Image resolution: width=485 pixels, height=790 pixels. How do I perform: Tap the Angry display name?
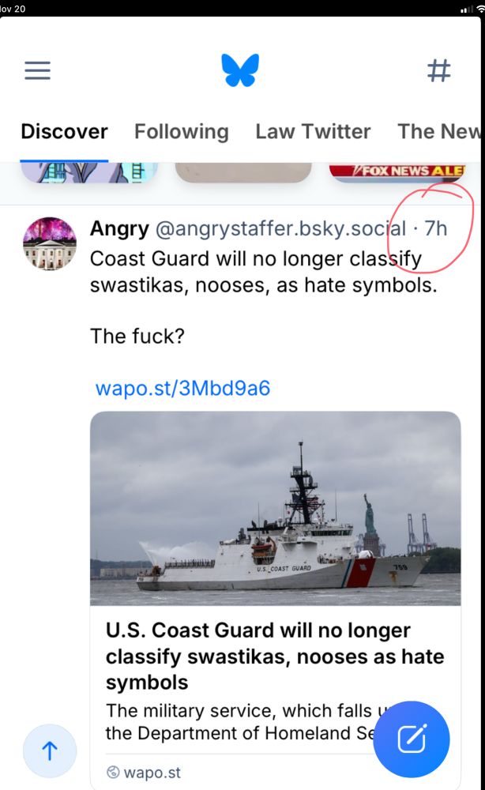(119, 229)
